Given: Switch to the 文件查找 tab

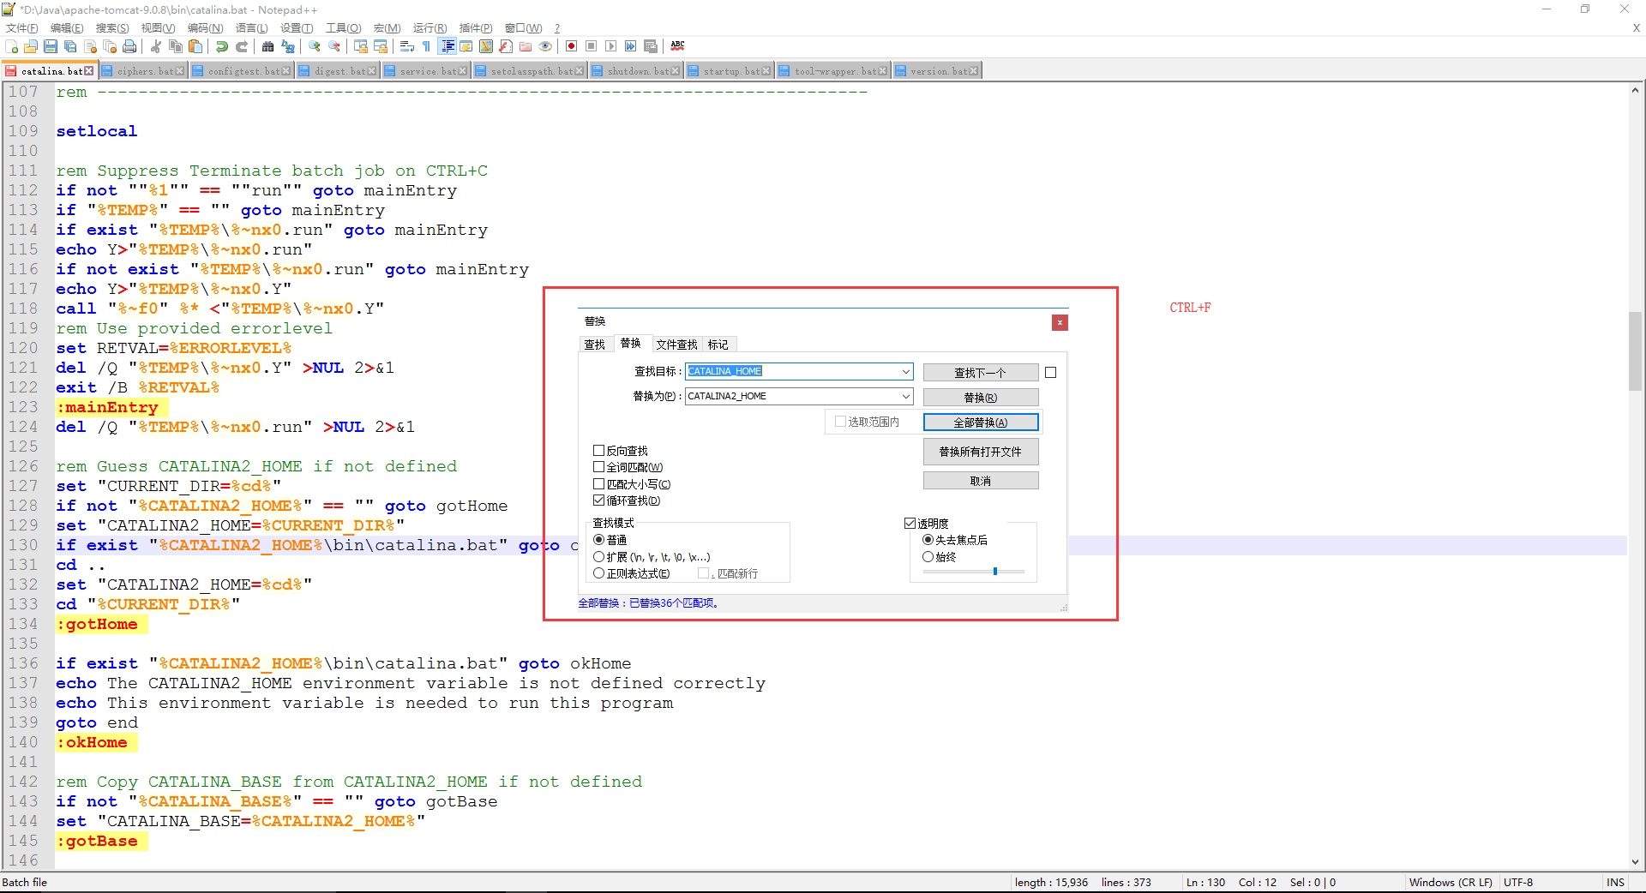Looking at the screenshot, I should coord(676,345).
